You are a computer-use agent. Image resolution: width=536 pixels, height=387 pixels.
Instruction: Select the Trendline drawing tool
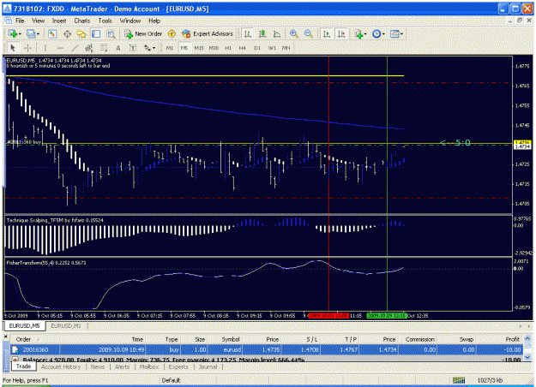click(75, 48)
